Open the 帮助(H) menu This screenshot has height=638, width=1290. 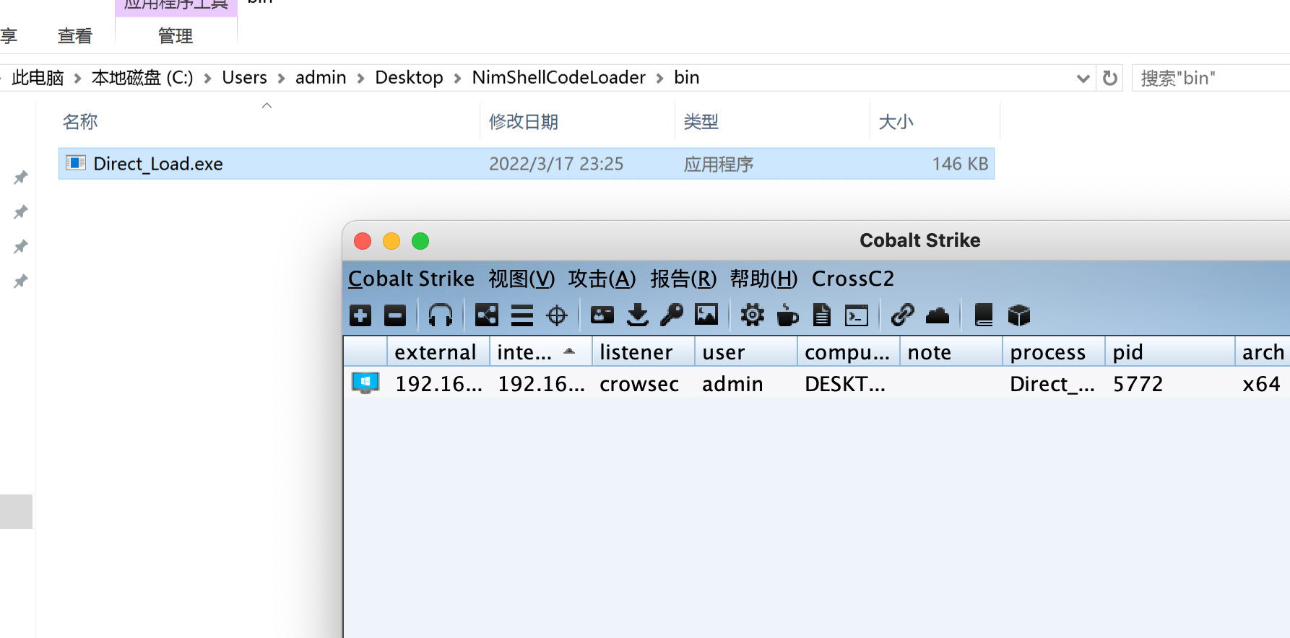coord(763,279)
